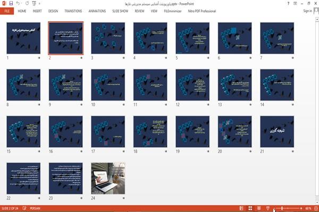Select slide 11 thumbnail
The width and height of the screenshot is (319, 212).
click(150, 85)
